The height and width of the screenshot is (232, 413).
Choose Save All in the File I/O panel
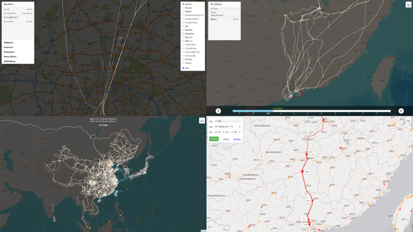click(x=18, y=9)
